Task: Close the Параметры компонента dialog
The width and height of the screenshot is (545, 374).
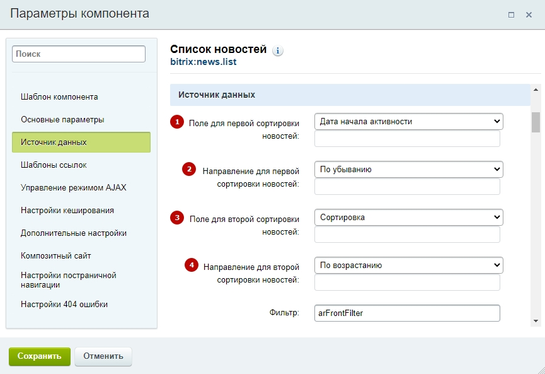Action: point(529,15)
